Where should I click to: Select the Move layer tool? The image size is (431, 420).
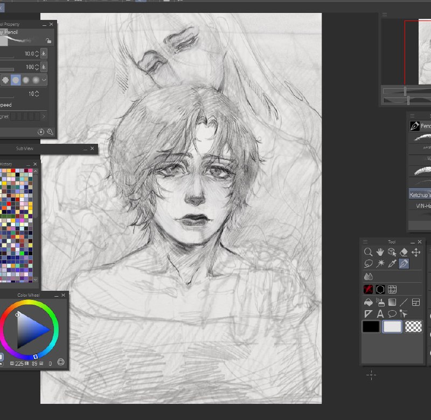click(x=415, y=252)
